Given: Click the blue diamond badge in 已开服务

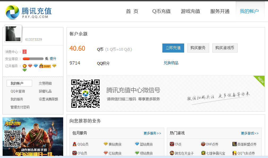Looking at the screenshot, I should coord(36,66).
